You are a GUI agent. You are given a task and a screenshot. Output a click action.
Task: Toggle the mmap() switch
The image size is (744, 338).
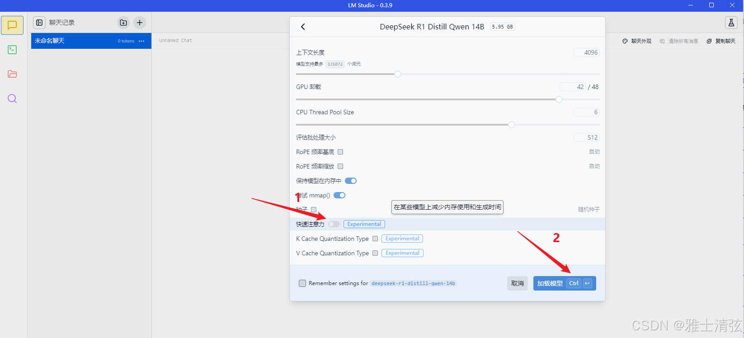tap(339, 195)
